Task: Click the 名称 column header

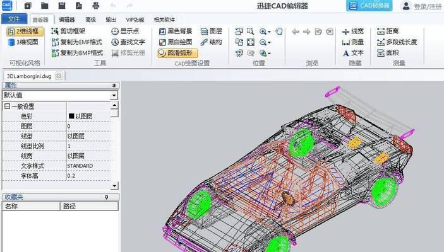Action: [31, 206]
